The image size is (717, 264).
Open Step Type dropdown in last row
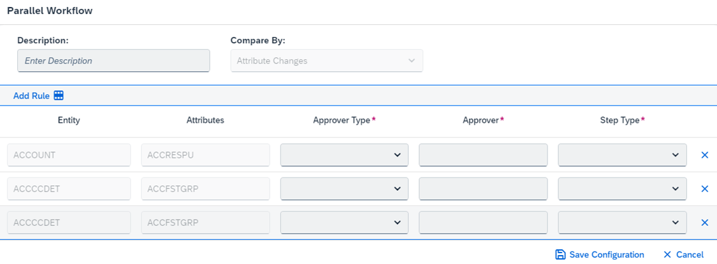tap(622, 223)
